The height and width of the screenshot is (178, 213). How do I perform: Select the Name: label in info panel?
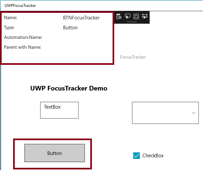coord(11,18)
